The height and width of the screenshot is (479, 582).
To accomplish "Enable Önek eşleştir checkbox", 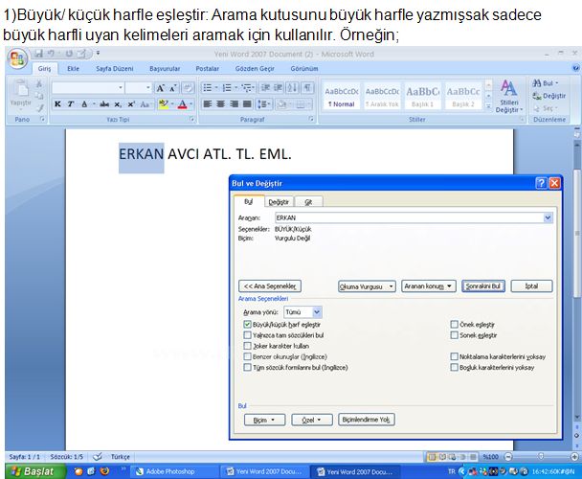I will point(454,325).
